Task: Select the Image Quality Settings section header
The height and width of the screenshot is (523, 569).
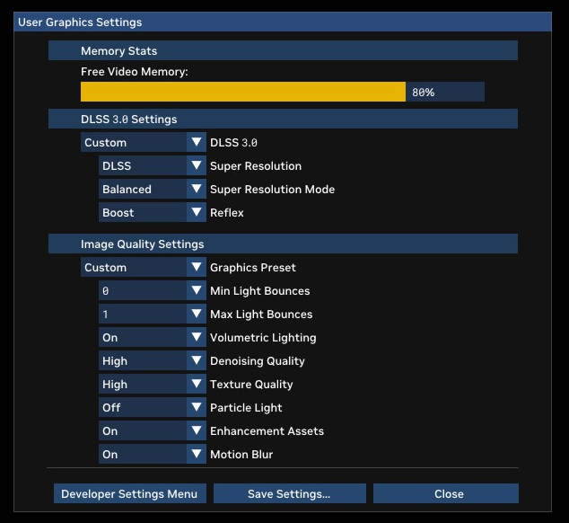Action: pyautogui.click(x=283, y=244)
